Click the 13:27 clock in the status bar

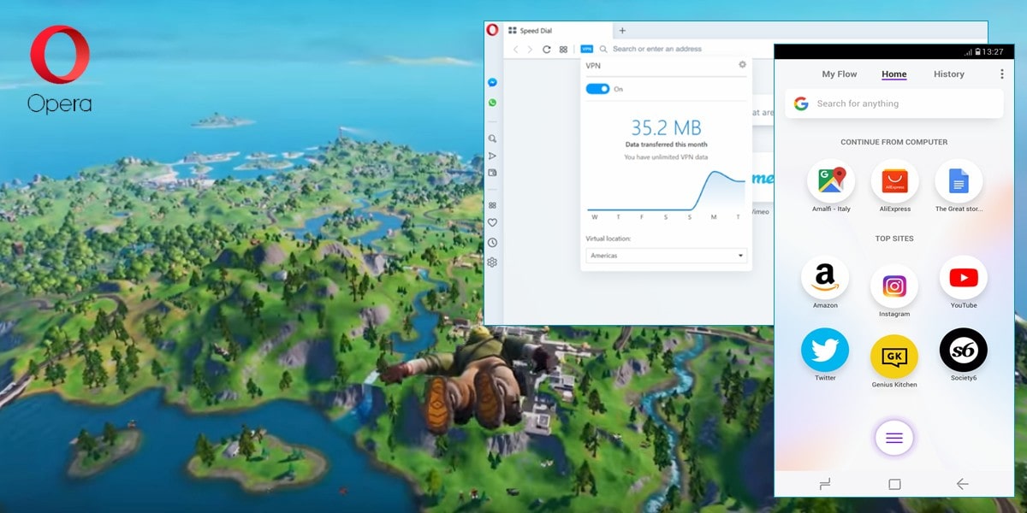pyautogui.click(x=993, y=52)
